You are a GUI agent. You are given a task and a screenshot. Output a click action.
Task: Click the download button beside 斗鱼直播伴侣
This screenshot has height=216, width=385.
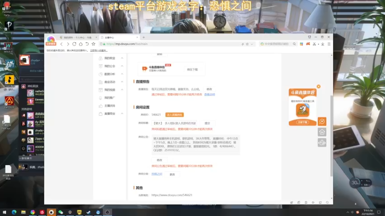pyautogui.click(x=192, y=70)
